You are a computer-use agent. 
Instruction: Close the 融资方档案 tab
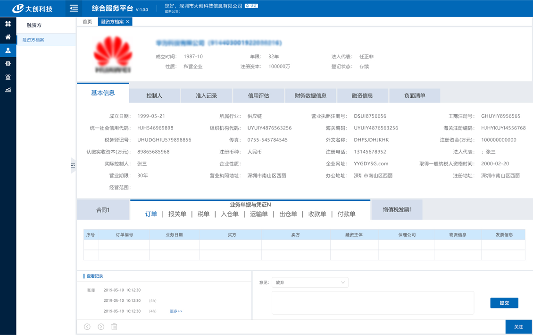tap(128, 22)
